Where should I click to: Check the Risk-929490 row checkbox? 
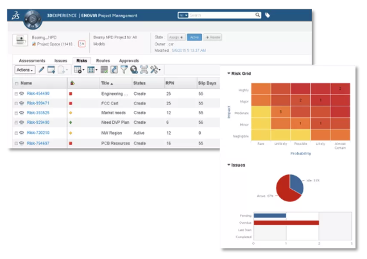click(16, 122)
